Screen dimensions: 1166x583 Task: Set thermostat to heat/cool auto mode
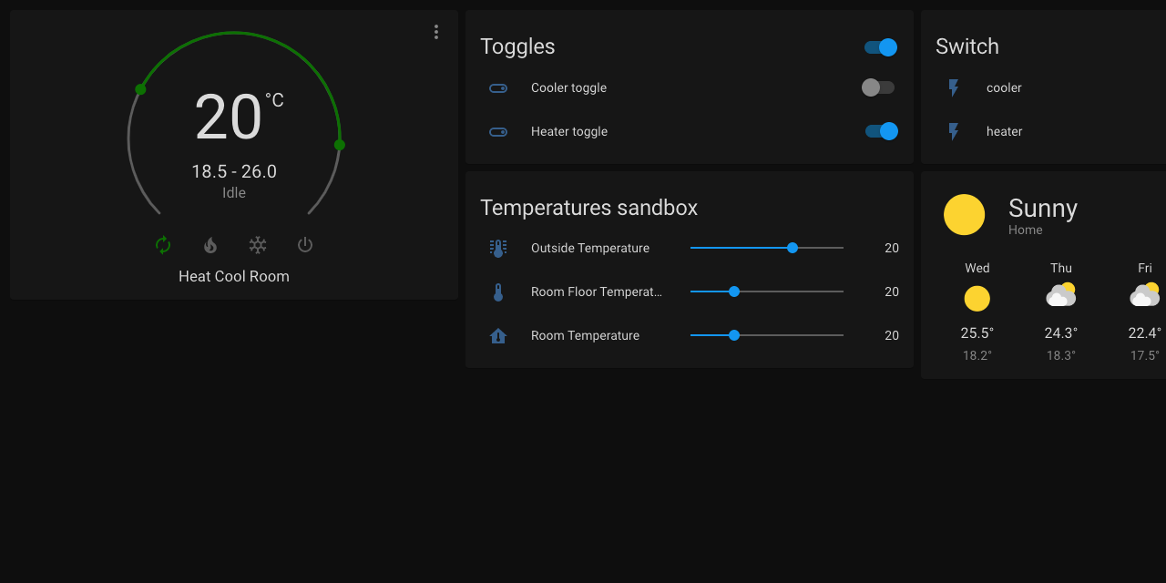163,245
